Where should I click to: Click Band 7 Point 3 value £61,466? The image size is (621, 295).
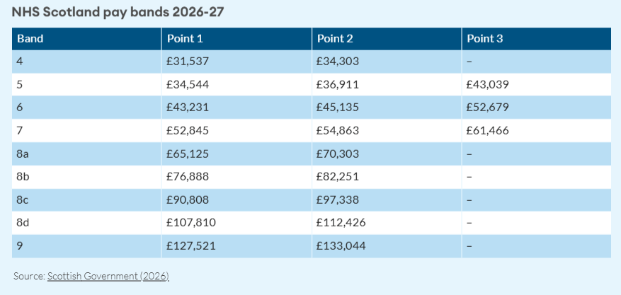pyautogui.click(x=488, y=130)
